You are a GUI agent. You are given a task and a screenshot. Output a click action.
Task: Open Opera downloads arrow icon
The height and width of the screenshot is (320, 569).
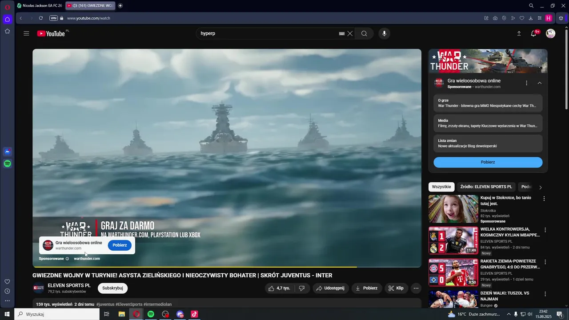531,18
